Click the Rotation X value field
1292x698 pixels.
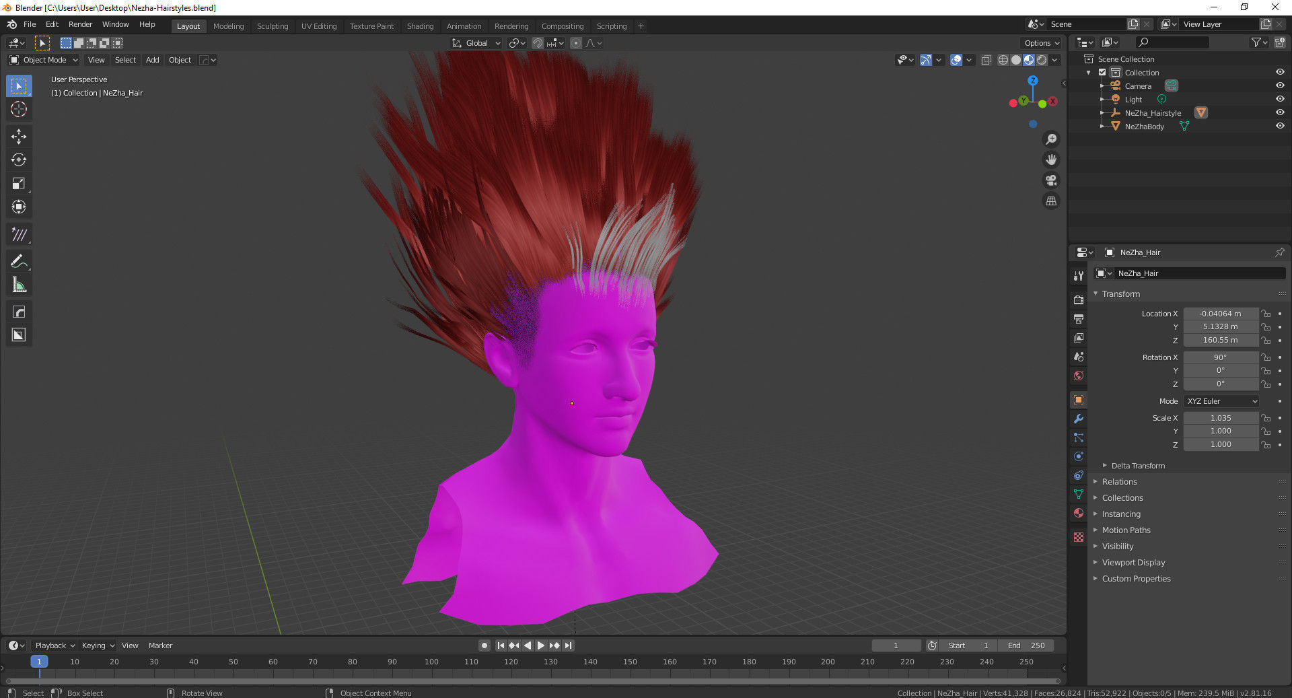coord(1221,357)
